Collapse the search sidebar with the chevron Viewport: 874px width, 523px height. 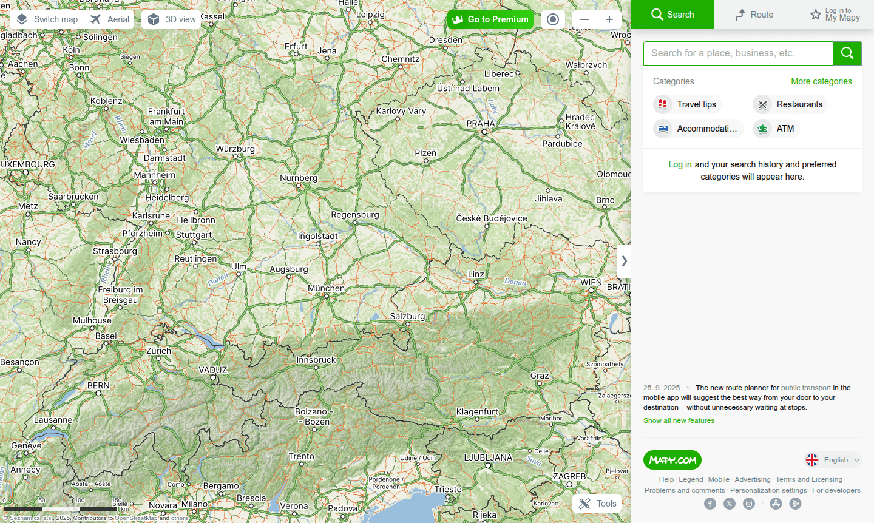(624, 261)
